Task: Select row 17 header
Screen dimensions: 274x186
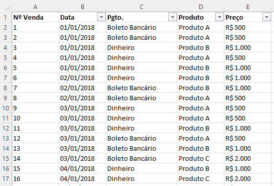Action: tap(6, 178)
